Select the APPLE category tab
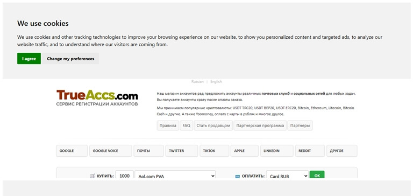This screenshot has height=196, width=413. [x=245, y=151]
